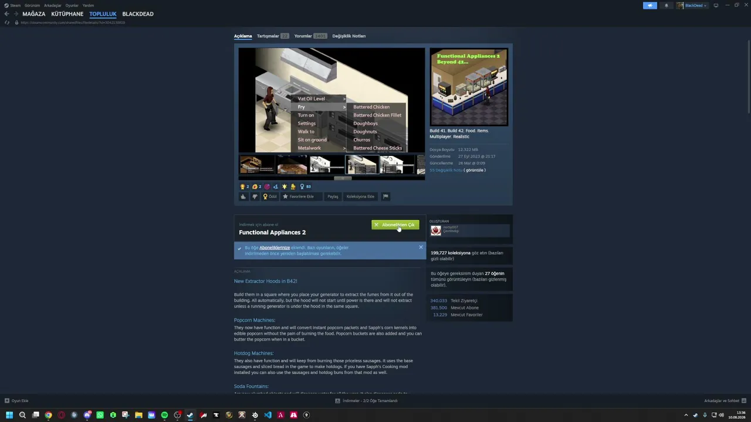Open the Oyunlar menu

tap(72, 5)
